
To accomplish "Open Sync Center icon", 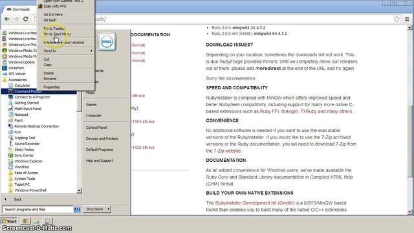I will pos(10,155).
